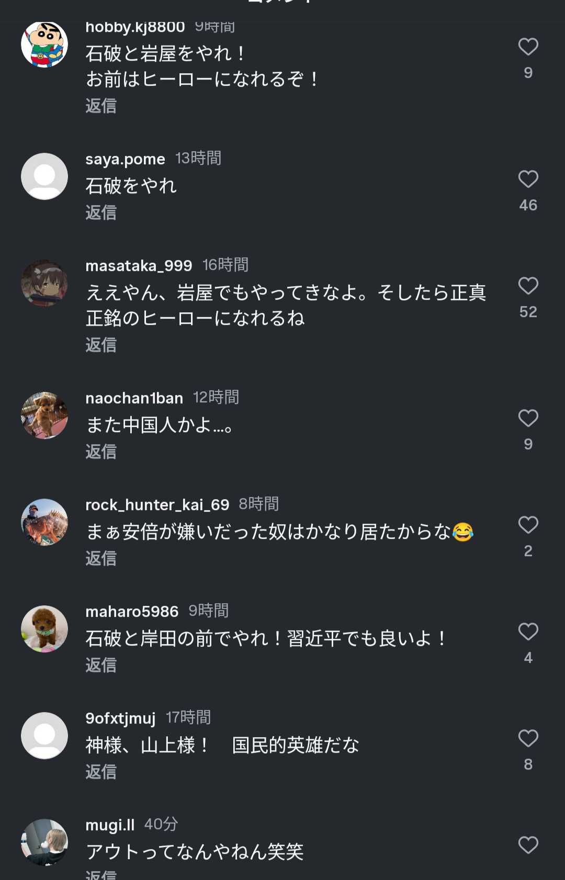Viewport: 565px width, 880px height.
Task: Tap heart on saya.pome's comment
Action: tap(528, 179)
